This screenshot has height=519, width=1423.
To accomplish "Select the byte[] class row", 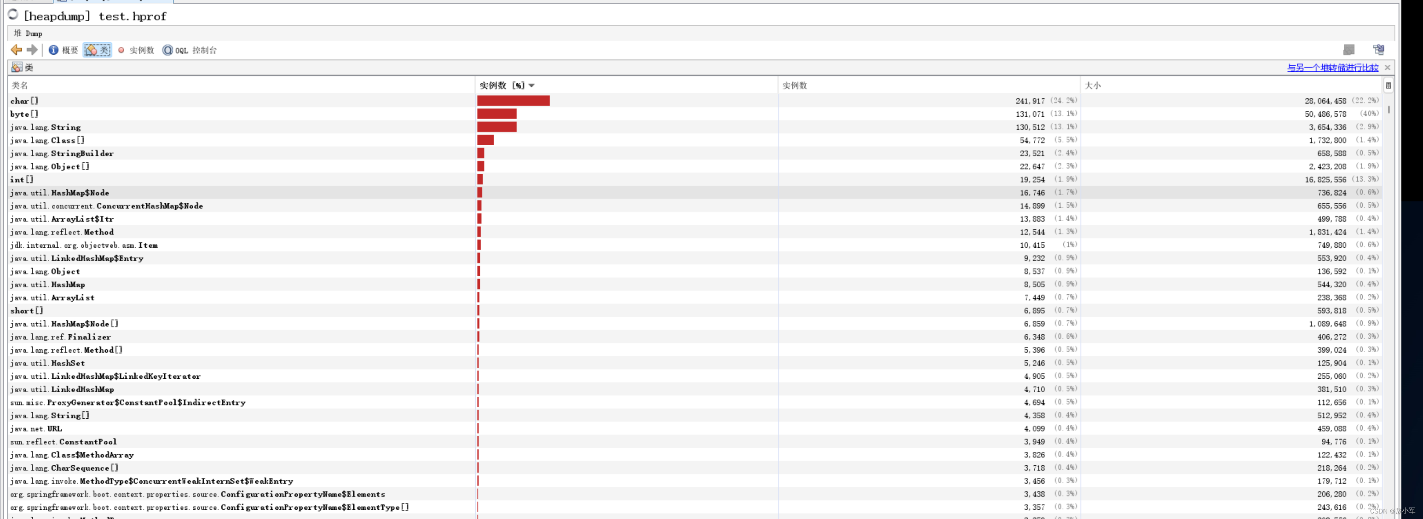I will pyautogui.click(x=695, y=114).
